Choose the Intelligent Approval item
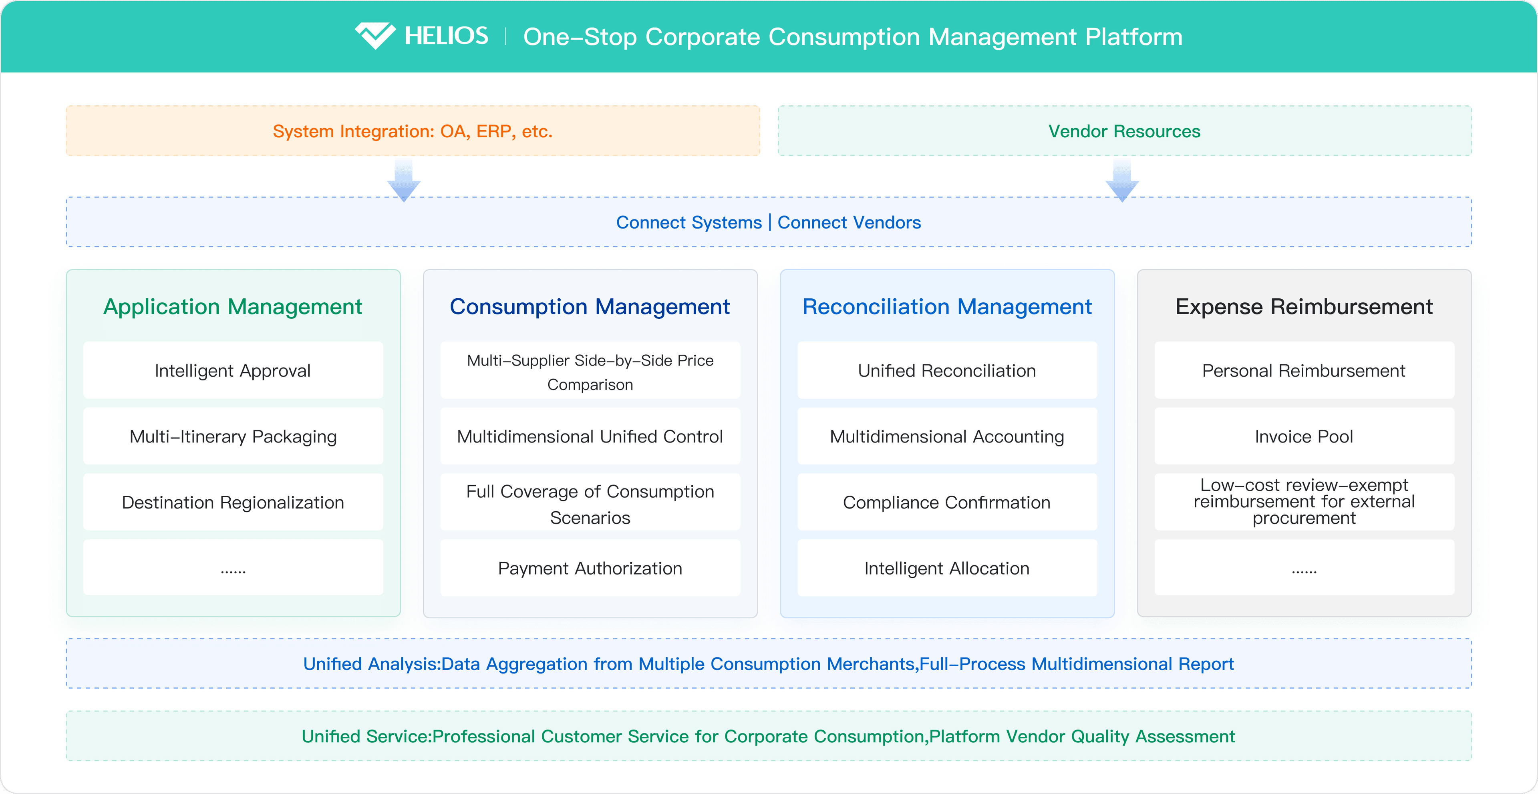This screenshot has width=1538, height=794. (x=233, y=371)
